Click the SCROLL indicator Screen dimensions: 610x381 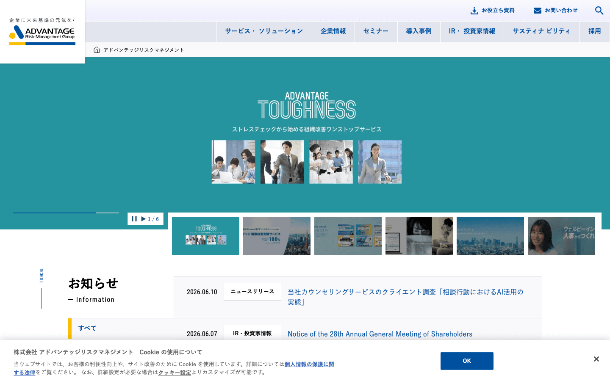pyautogui.click(x=41, y=288)
